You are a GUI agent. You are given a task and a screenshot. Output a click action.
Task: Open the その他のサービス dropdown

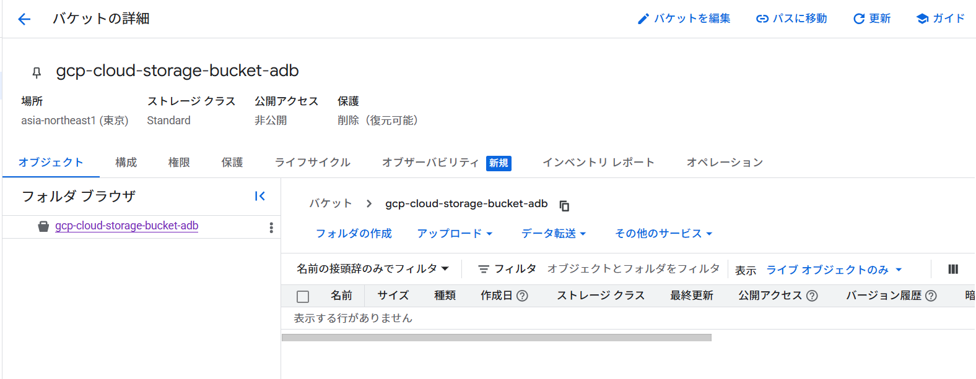(664, 233)
